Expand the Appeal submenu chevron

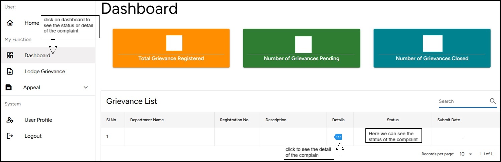click(x=86, y=87)
